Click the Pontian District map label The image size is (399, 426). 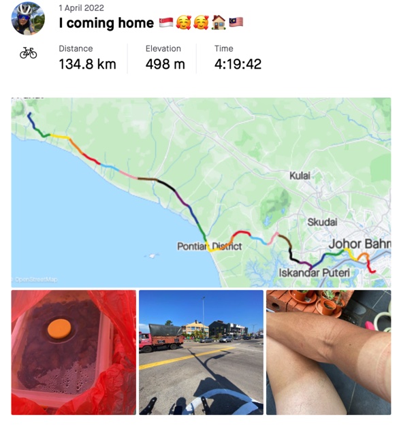[x=209, y=246]
